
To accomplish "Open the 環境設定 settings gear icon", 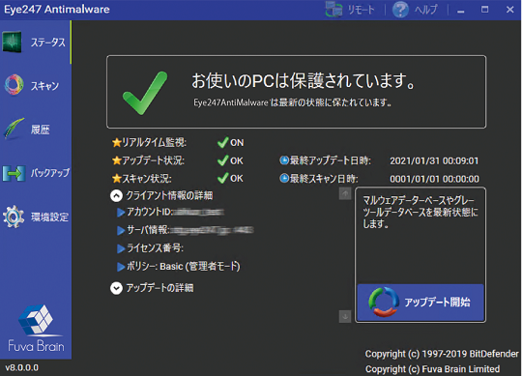I will 14,217.
